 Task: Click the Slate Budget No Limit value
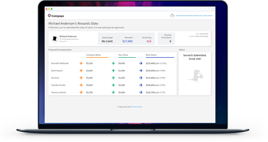point(107,41)
